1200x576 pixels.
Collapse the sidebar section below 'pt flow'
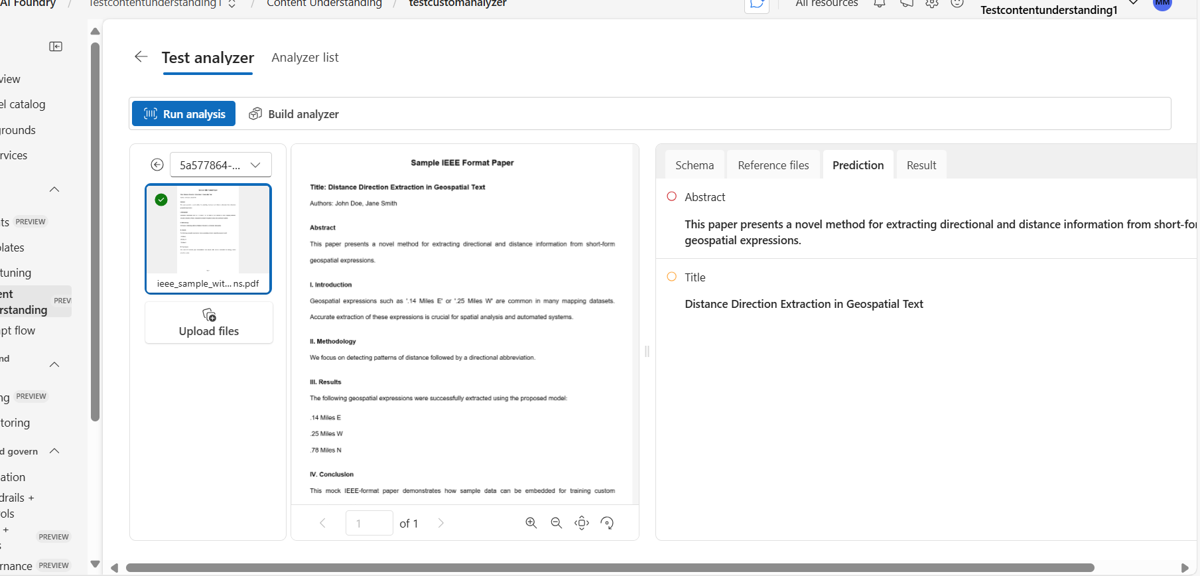point(54,364)
